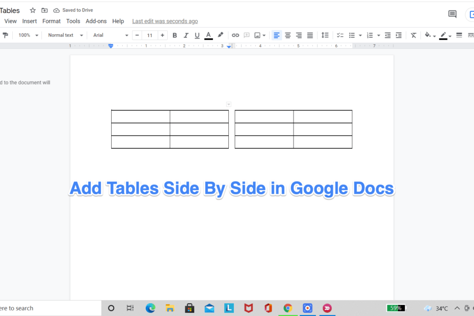Open Task View in taskbar
Screen dimensions: 474x316
pos(130,308)
